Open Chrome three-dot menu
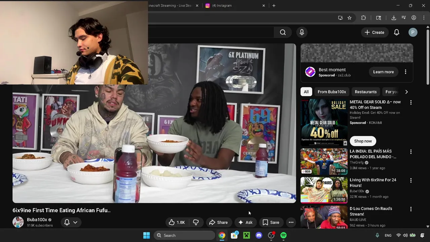 click(424, 18)
